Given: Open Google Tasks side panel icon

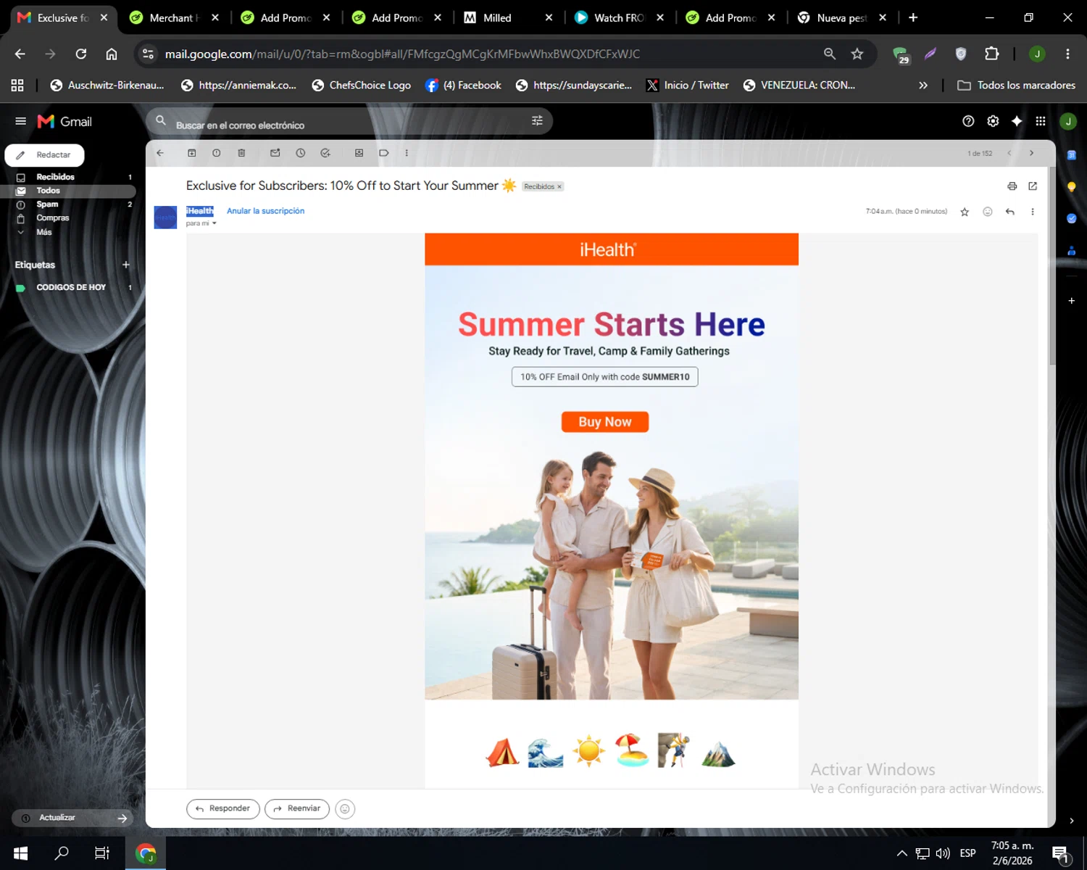Looking at the screenshot, I should tap(1072, 218).
